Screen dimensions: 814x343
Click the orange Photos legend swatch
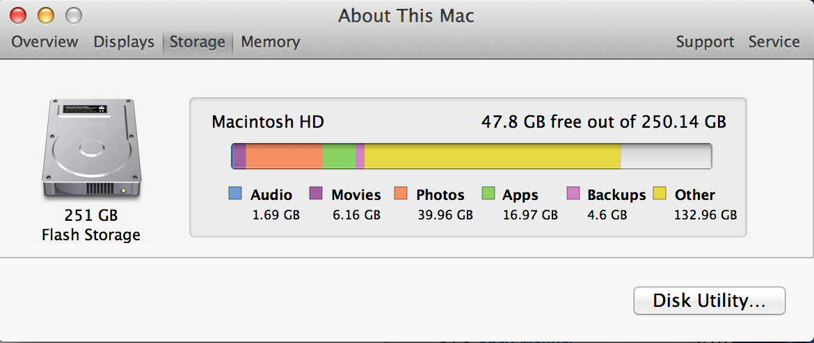(x=401, y=194)
